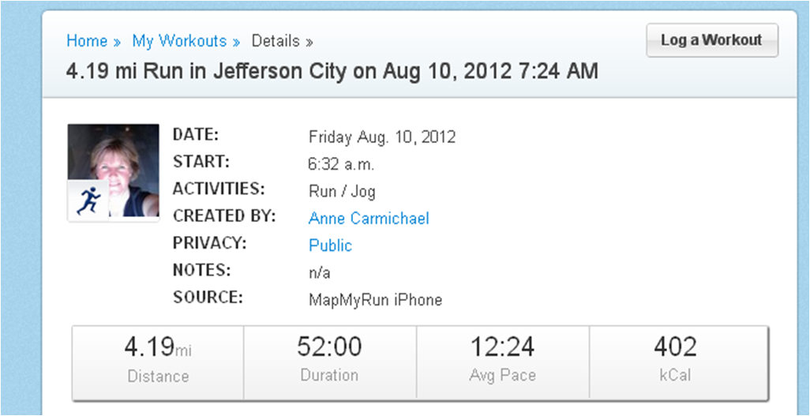Click the running figure activity icon
Image resolution: width=810 pixels, height=416 pixels.
[x=86, y=201]
